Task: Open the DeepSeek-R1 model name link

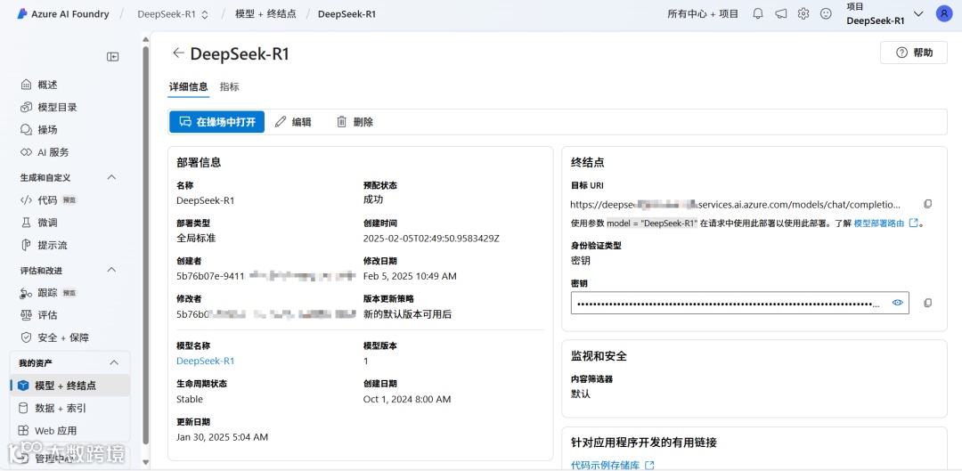Action: (x=206, y=361)
